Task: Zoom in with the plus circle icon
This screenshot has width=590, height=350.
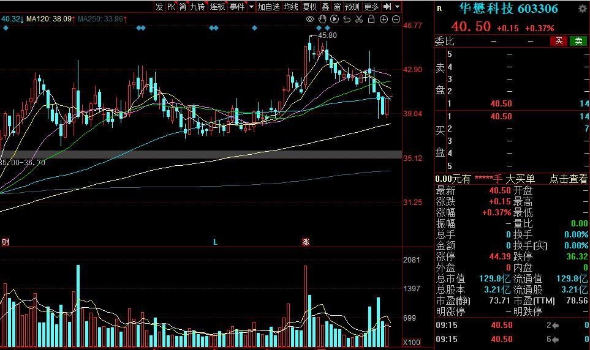Action: (x=384, y=20)
